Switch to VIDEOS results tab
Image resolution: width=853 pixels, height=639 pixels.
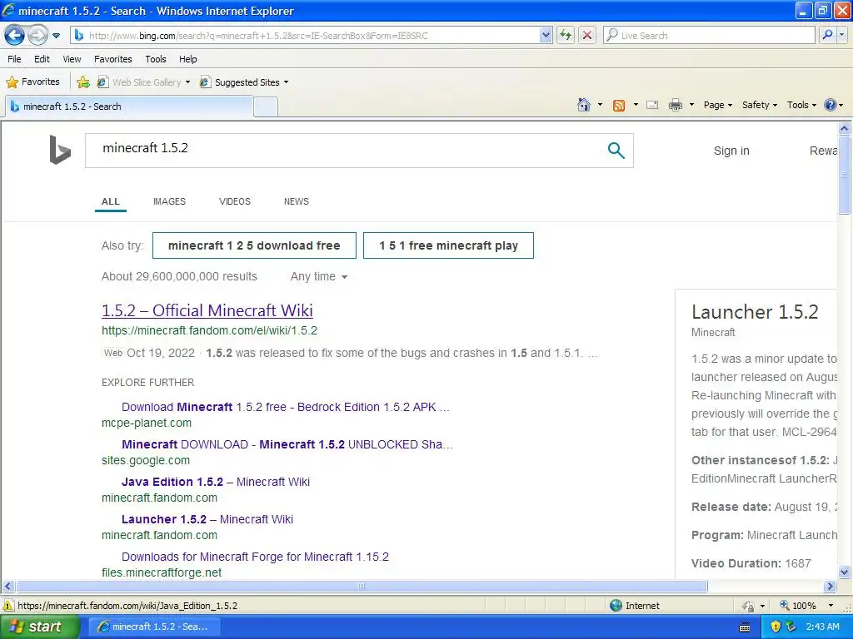(234, 201)
